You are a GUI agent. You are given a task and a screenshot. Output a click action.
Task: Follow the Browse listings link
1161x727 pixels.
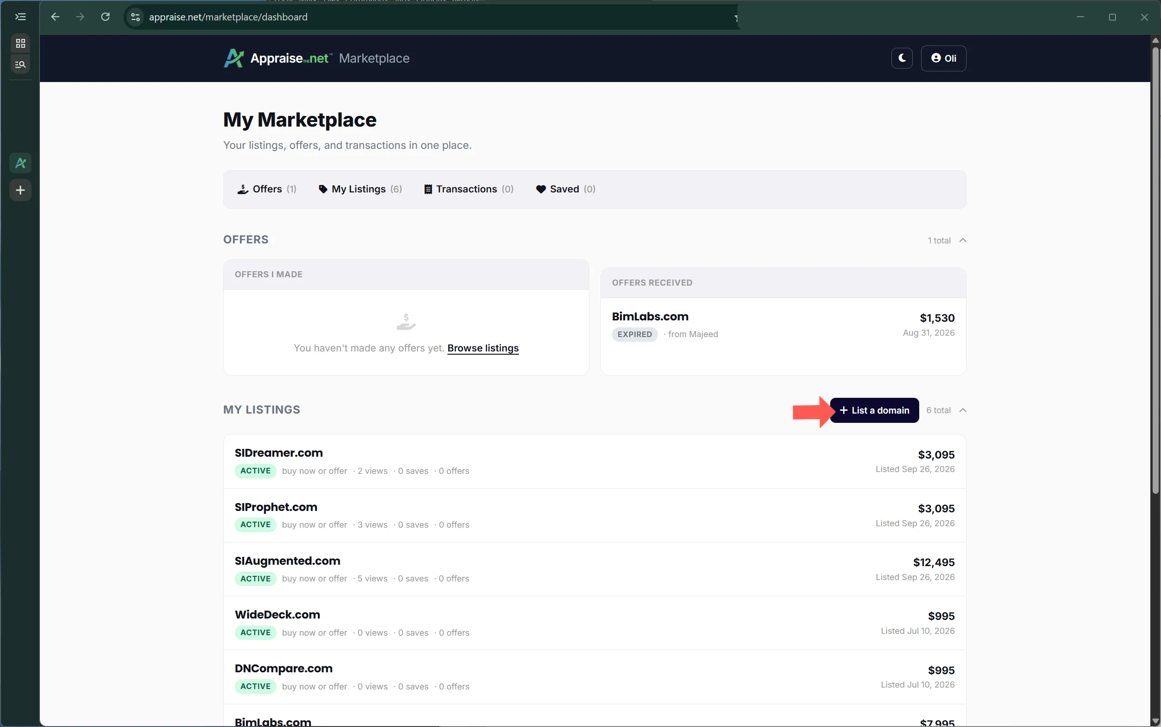[483, 348]
